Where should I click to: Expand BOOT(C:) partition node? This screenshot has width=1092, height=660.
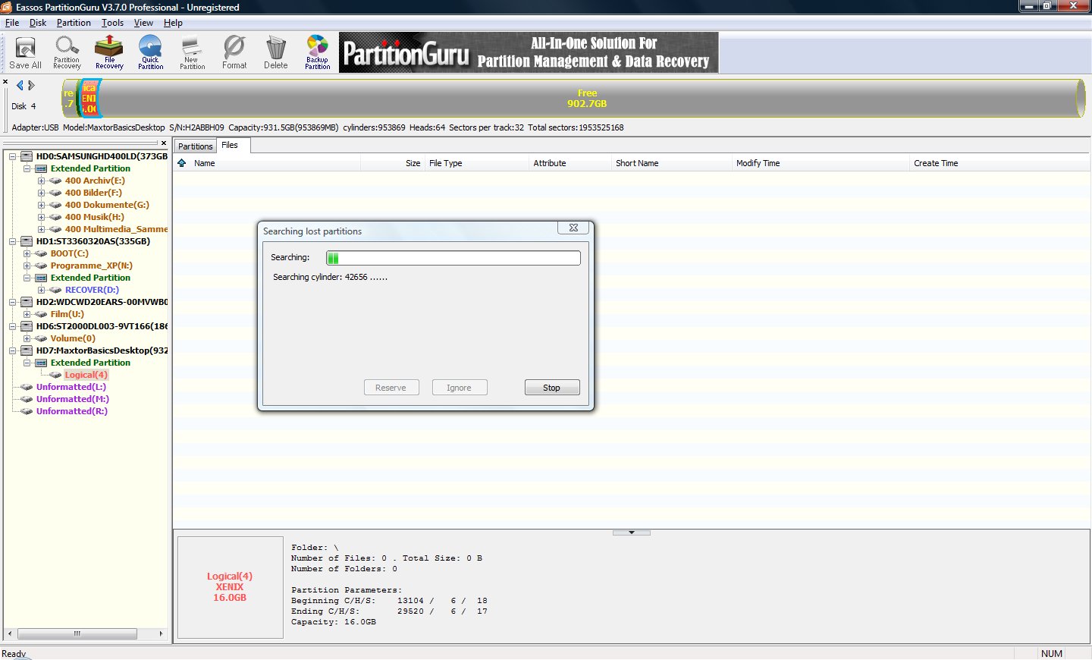point(27,253)
